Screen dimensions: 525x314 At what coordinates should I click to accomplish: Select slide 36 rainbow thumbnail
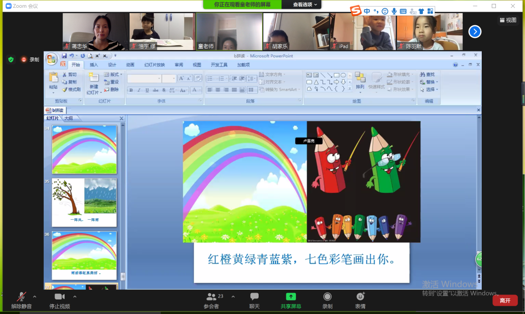click(85, 255)
